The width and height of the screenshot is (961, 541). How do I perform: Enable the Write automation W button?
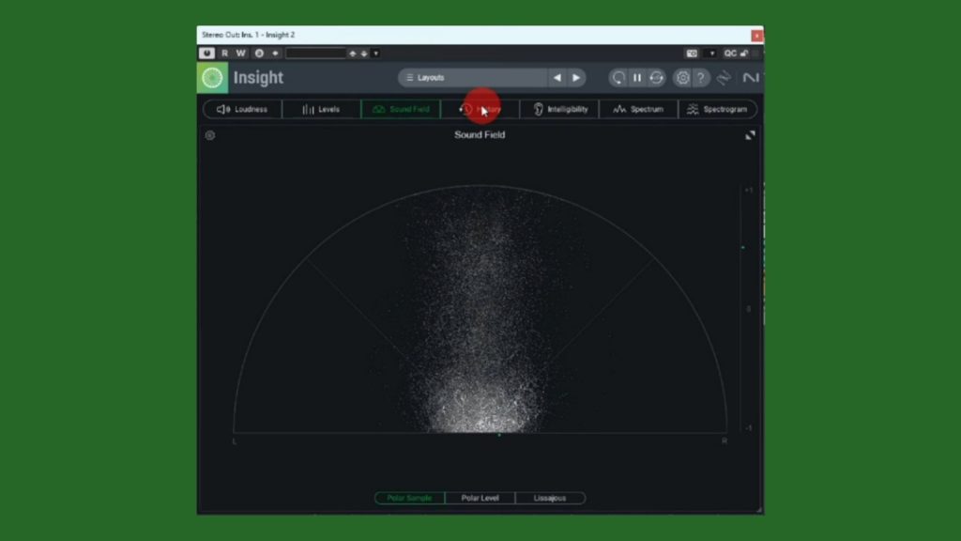click(x=240, y=54)
